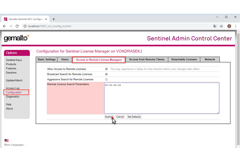Select Access to Remote License Managers tab
240x162 pixels.
click(99, 60)
